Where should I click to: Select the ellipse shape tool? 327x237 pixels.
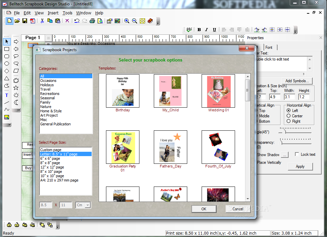[x=7, y=64]
